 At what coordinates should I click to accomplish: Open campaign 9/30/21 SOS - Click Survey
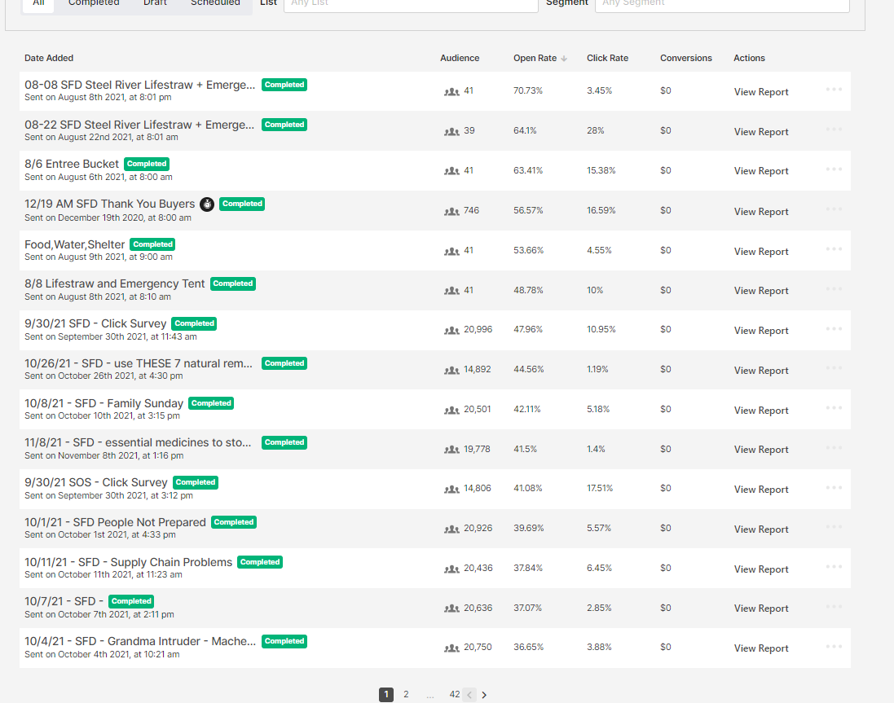(x=96, y=482)
